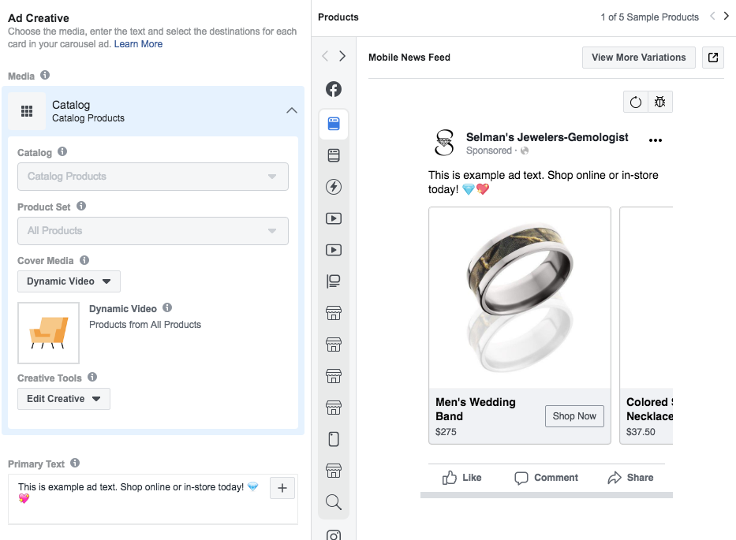
Task: Follow the Learn More link
Action: (x=138, y=44)
